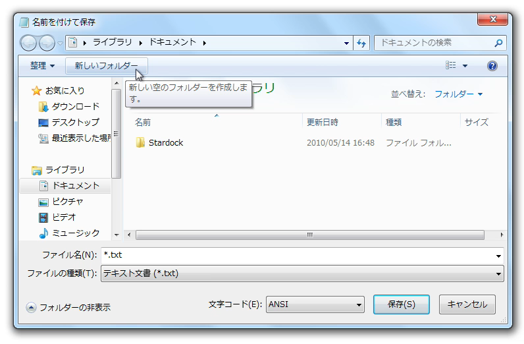524x344 pixels.
Task: Collapse folder pane with フォルダーの非表示
Action: click(68, 307)
